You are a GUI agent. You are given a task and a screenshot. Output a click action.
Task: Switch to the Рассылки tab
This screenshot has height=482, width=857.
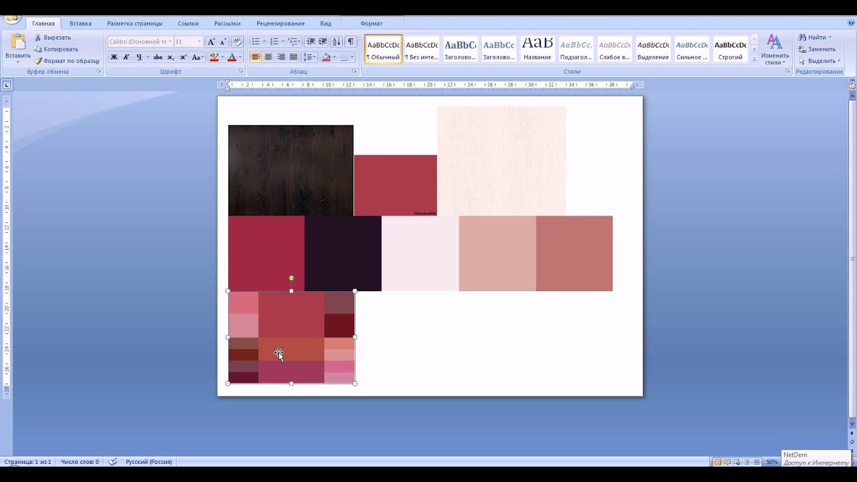(227, 23)
